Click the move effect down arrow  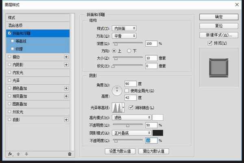[26, 154]
